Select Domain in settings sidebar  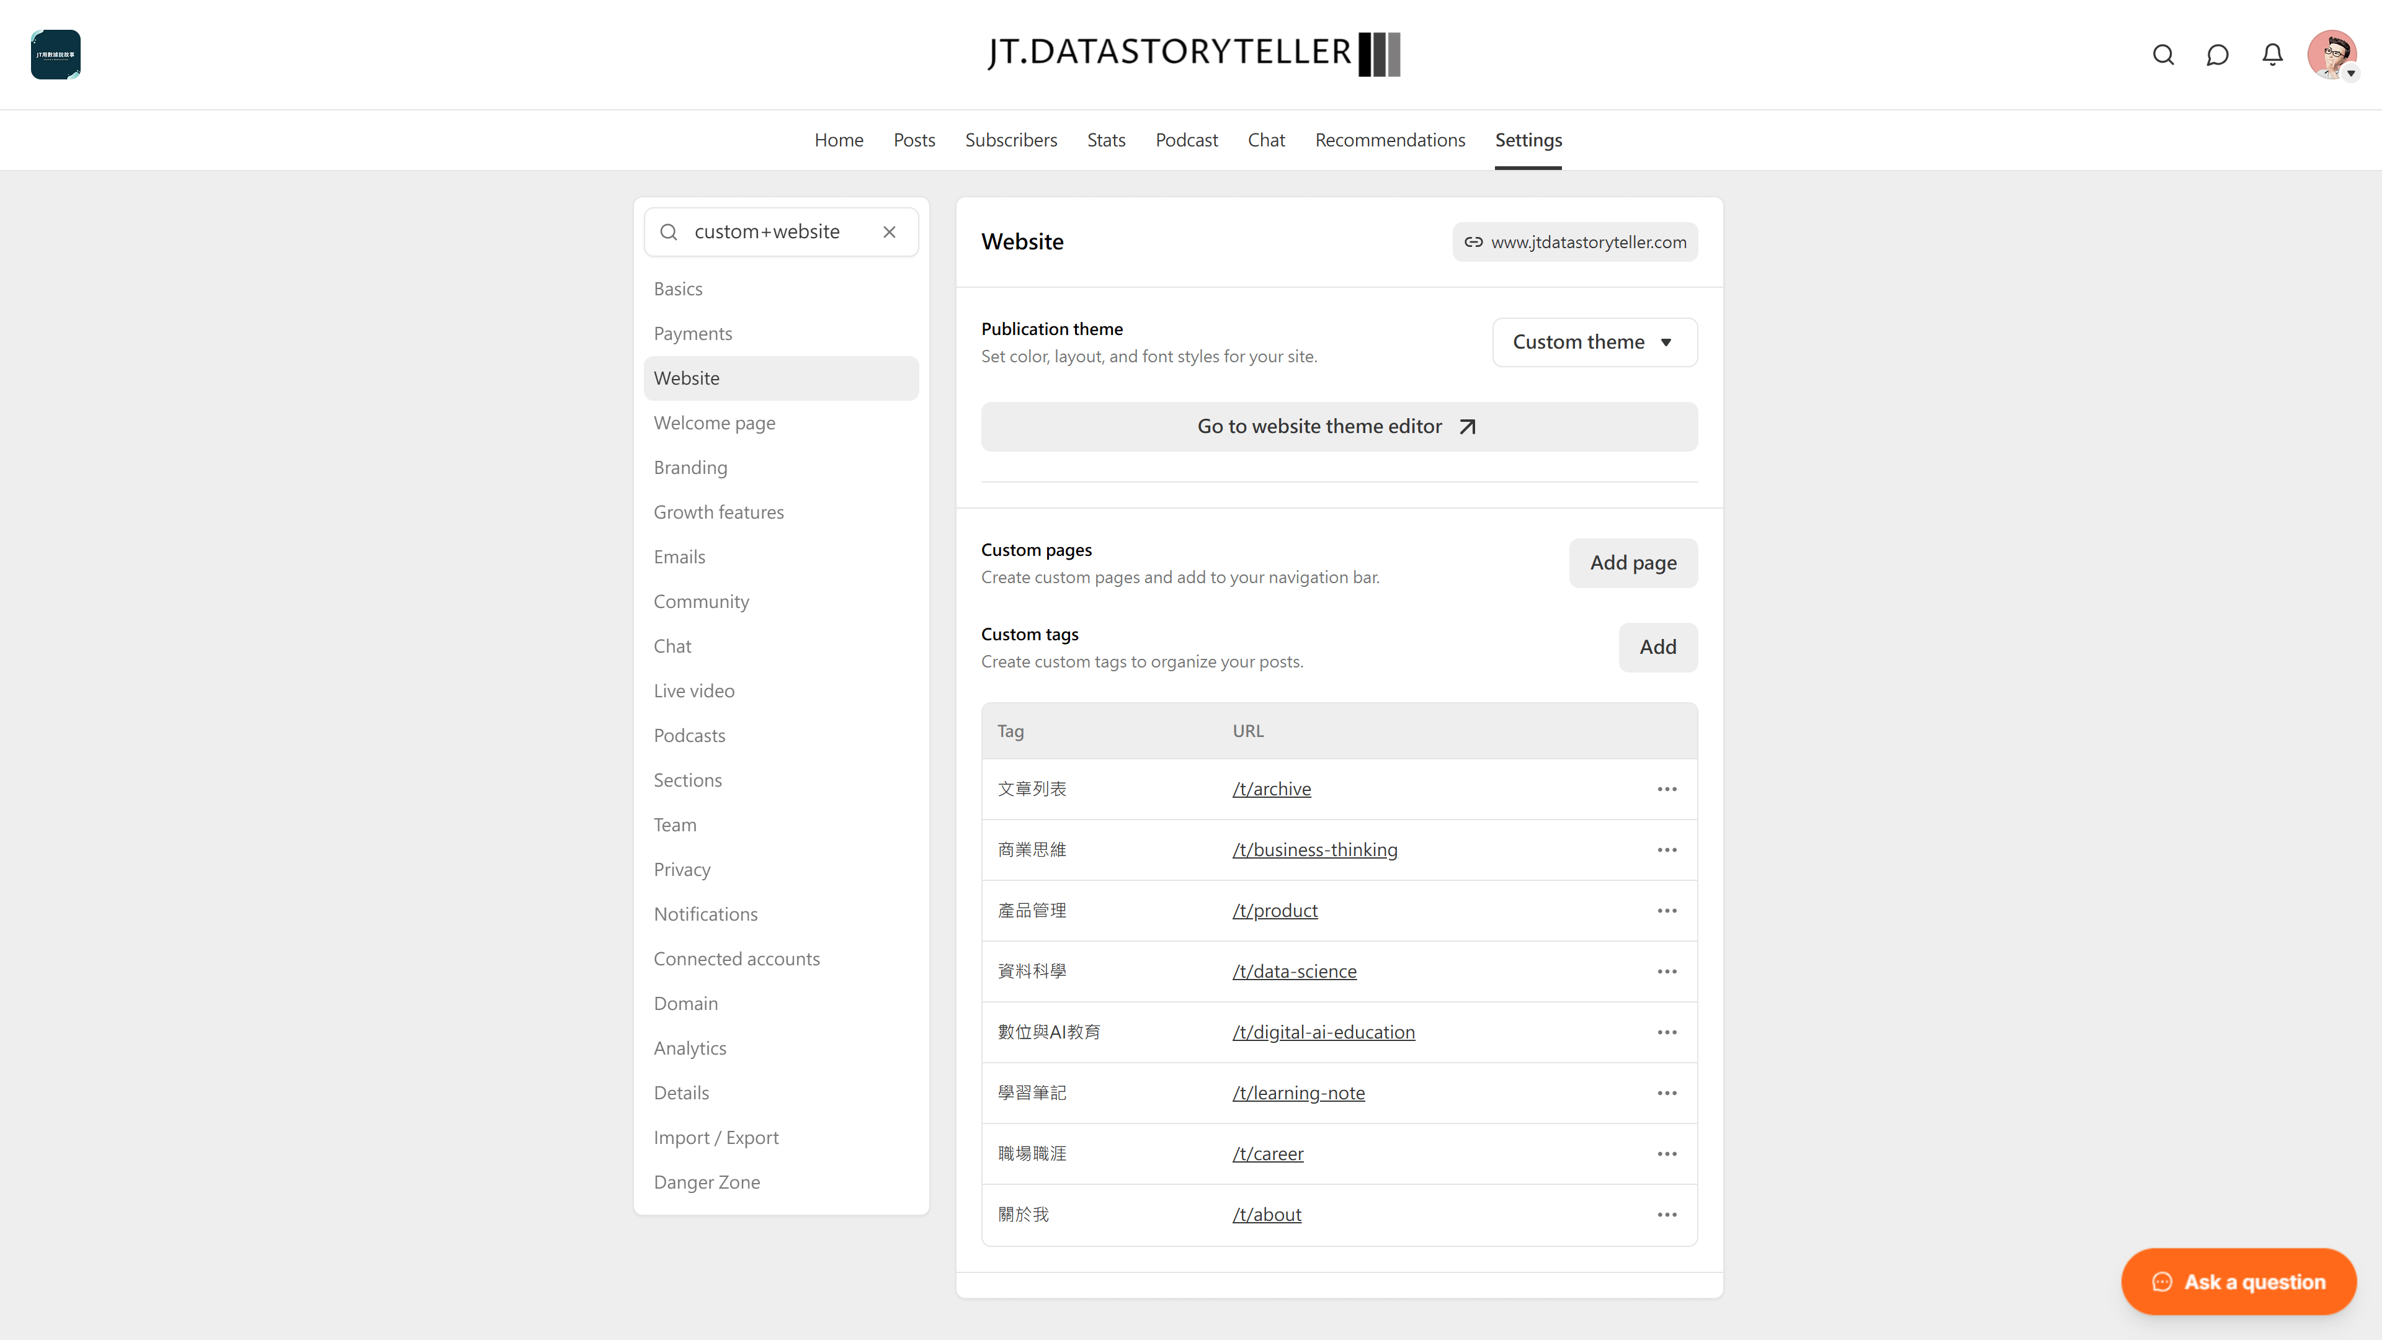click(x=780, y=1004)
